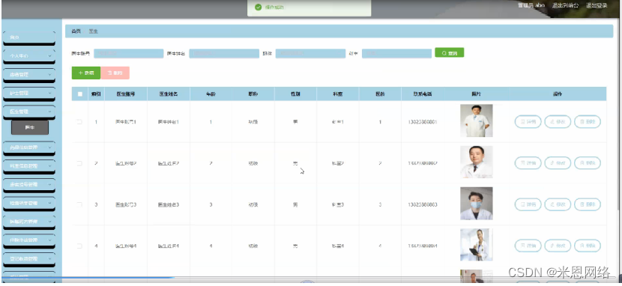Click the 年龄 column header
This screenshot has height=286, width=622.
(211, 94)
